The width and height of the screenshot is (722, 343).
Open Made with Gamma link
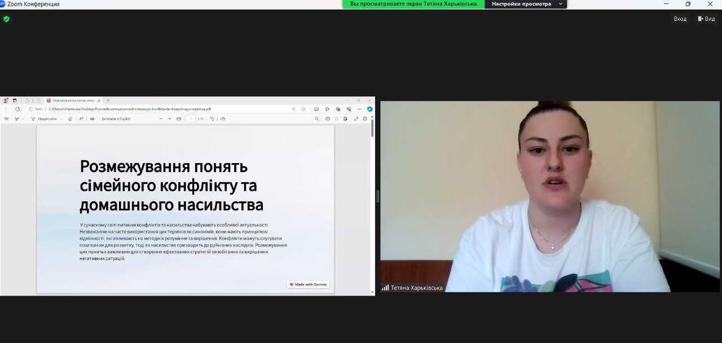[x=308, y=284]
